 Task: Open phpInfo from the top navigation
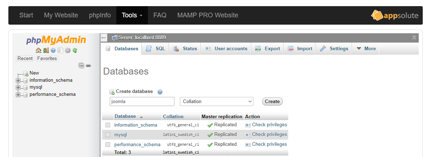point(100,15)
